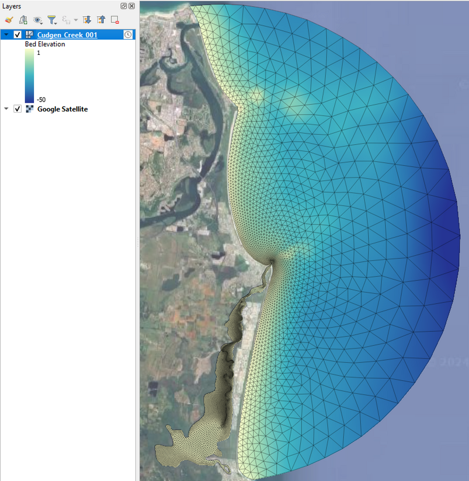
Task: Select the Google Satellite layer name
Action: pyautogui.click(x=62, y=109)
